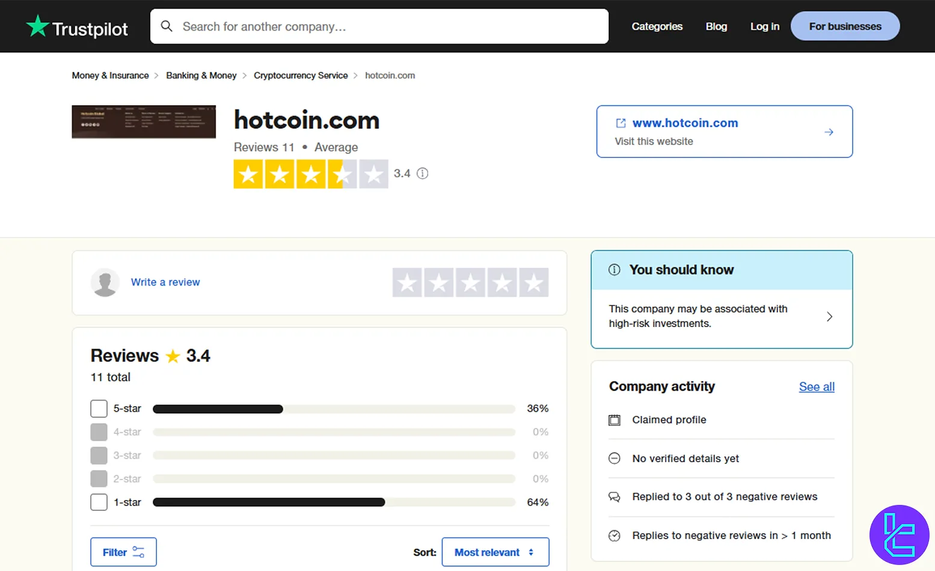Click the Claimed profile calendar icon

(x=614, y=420)
